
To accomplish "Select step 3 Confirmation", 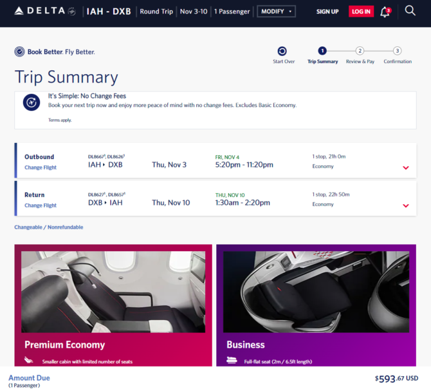I will [397, 51].
